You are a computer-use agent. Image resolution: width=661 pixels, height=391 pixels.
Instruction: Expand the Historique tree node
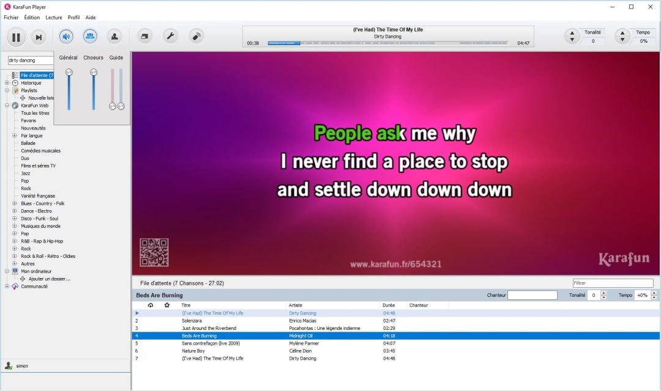pos(7,83)
